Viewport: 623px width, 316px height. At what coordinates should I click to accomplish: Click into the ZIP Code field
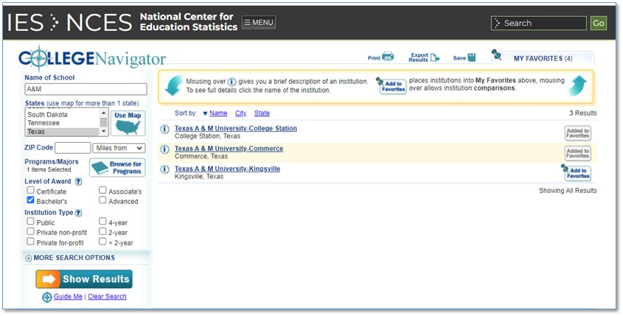73,148
